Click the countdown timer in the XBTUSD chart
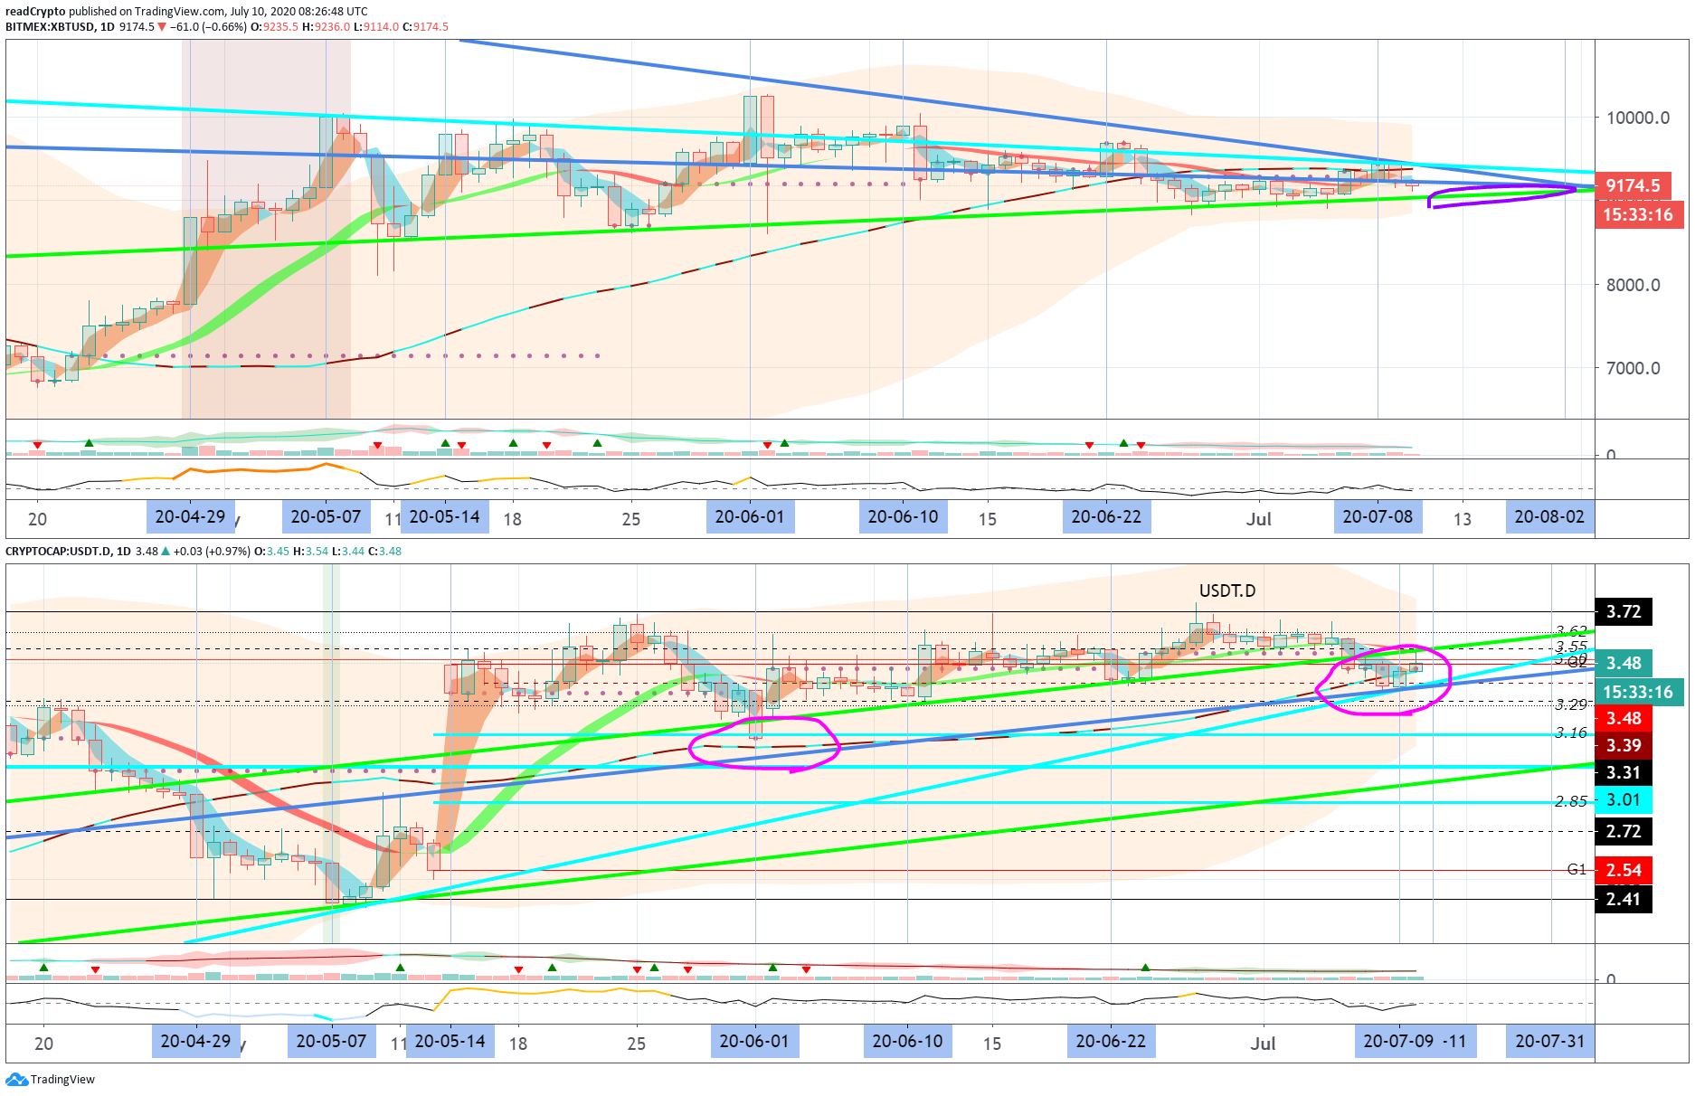 (1639, 214)
